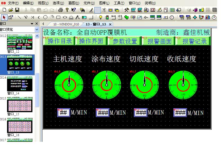This screenshot has width=221, height=146.
Task: Insert a Bit Lamp lightbulb object
Action: tap(100, 17)
